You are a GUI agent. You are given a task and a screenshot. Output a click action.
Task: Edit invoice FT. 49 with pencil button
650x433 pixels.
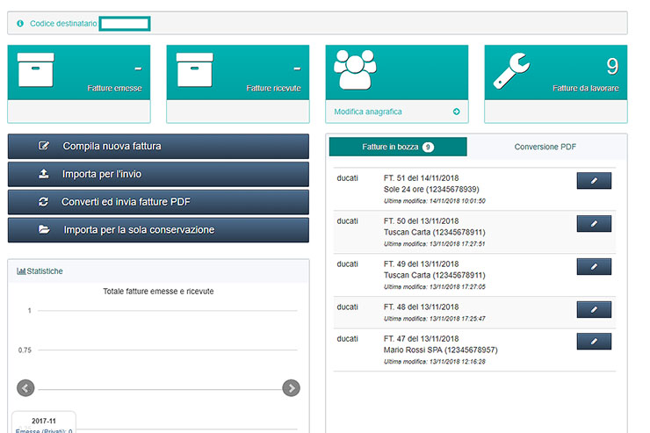[594, 266]
